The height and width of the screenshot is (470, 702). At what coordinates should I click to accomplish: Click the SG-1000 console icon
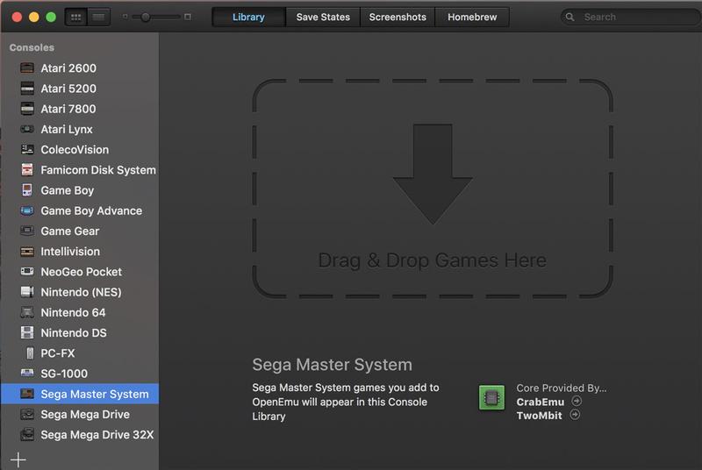pos(27,373)
